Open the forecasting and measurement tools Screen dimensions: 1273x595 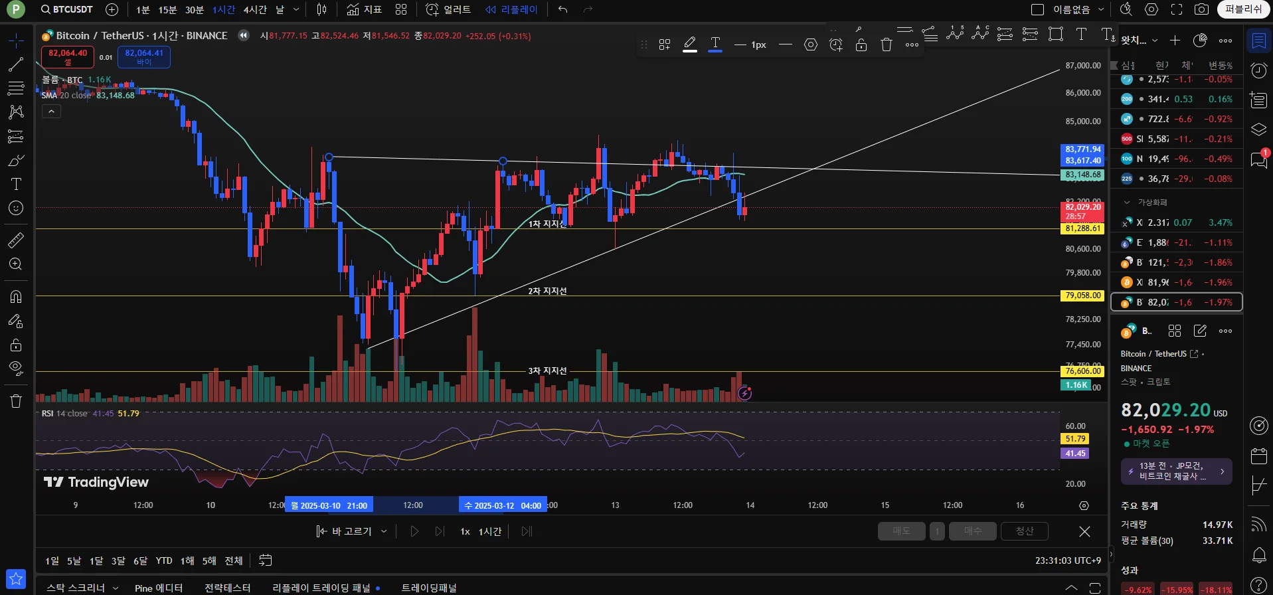pyautogui.click(x=16, y=136)
